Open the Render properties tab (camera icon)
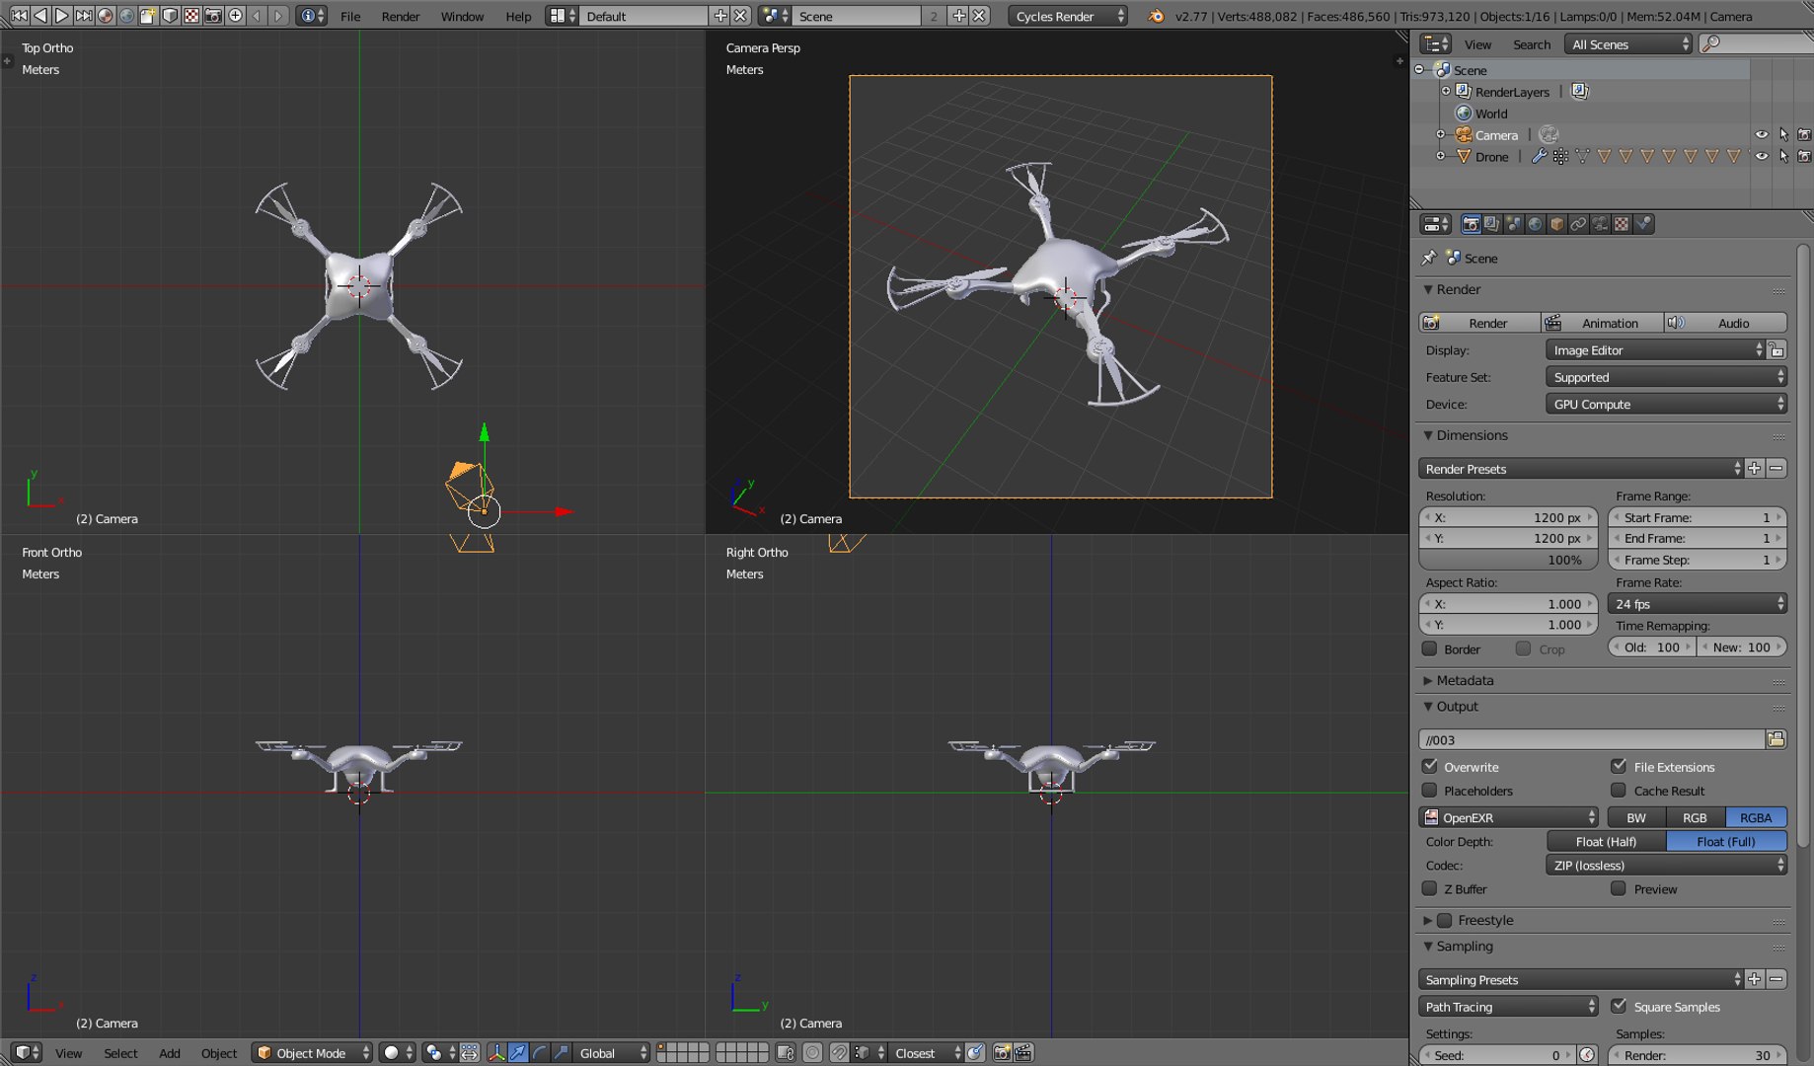 coord(1471,224)
